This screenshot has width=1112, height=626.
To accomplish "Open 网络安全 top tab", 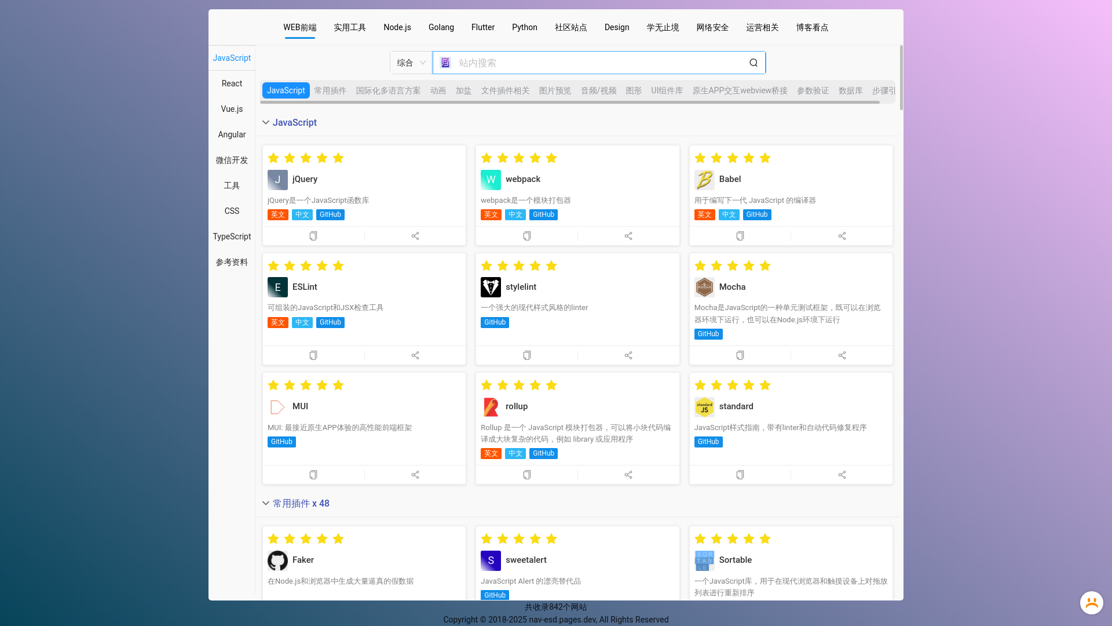I will [712, 27].
